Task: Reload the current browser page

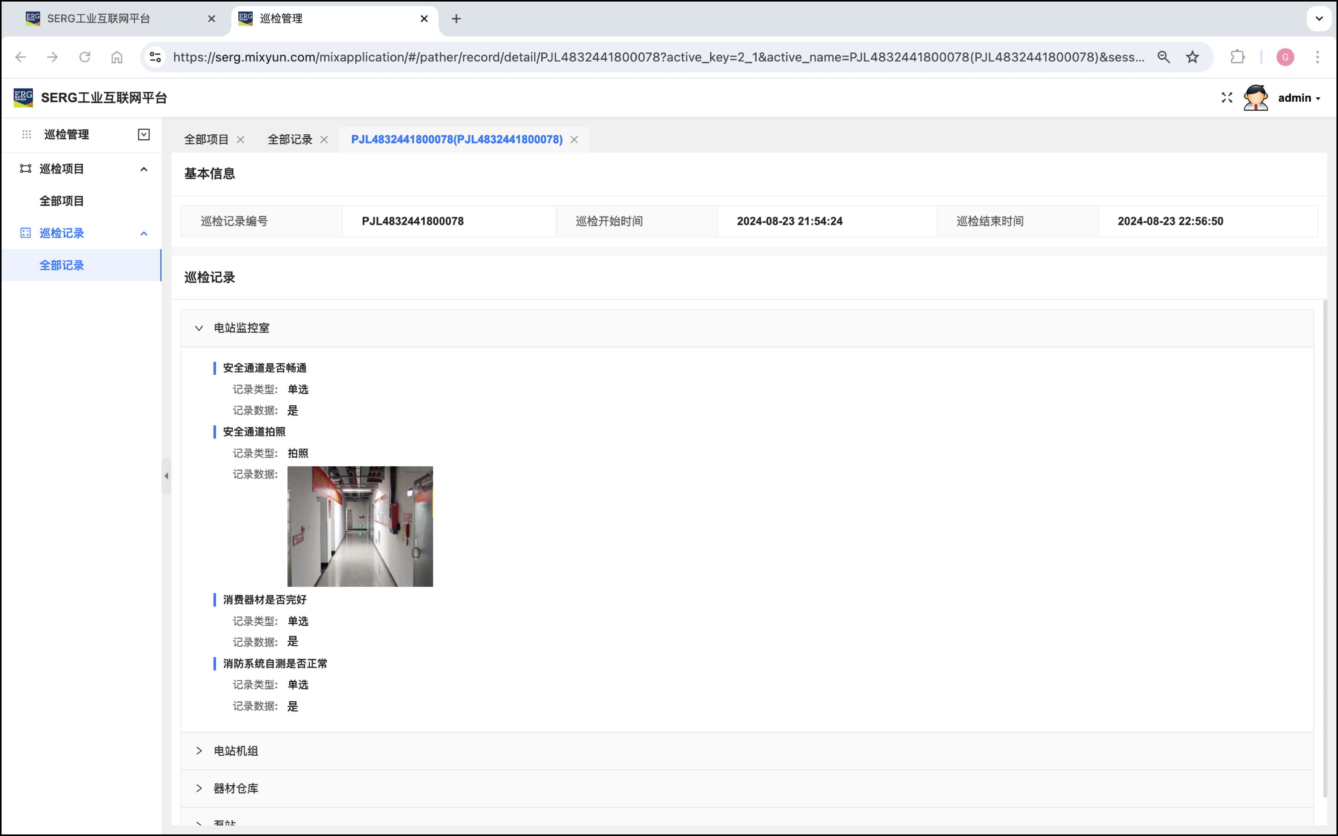Action: click(85, 57)
